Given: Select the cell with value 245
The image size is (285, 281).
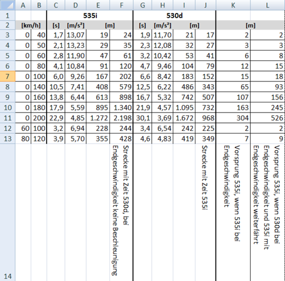Looking at the screenshot, I should (267, 108).
